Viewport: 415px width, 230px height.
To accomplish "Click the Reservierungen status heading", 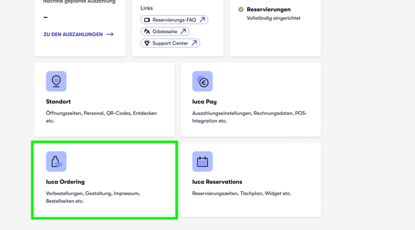I will tap(268, 10).
